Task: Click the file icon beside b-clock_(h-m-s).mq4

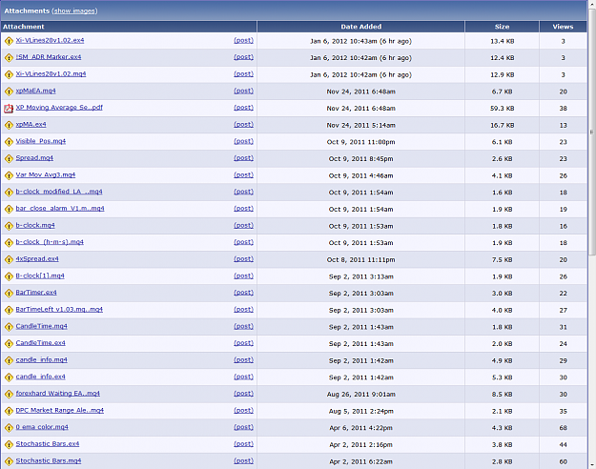Action: click(9, 242)
